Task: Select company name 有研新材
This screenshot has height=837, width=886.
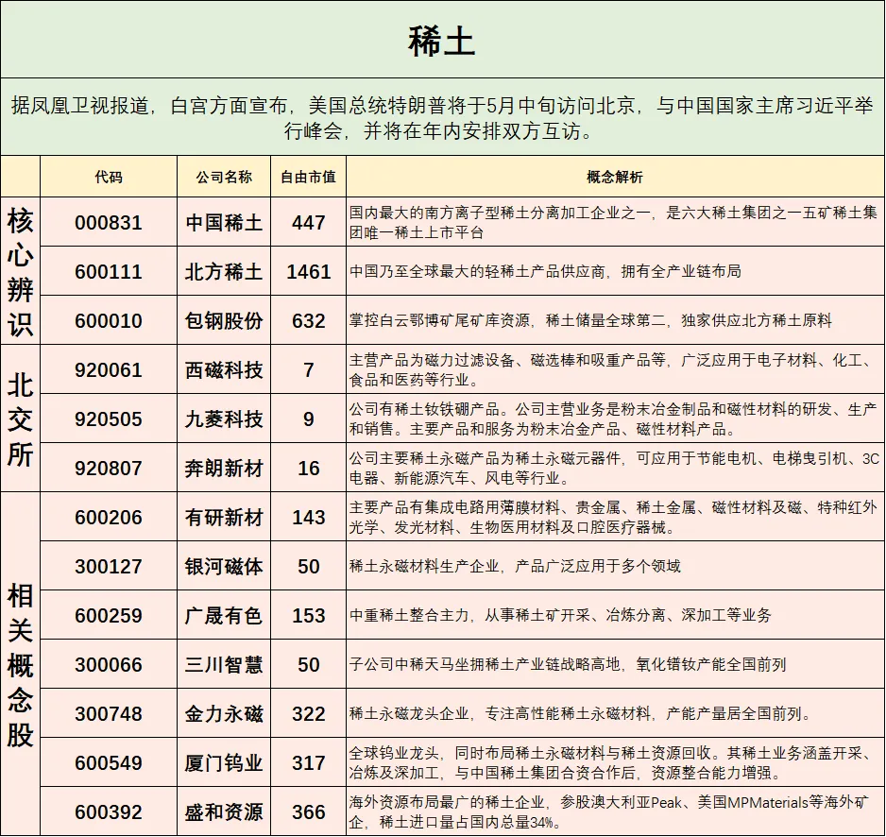Action: click(224, 518)
